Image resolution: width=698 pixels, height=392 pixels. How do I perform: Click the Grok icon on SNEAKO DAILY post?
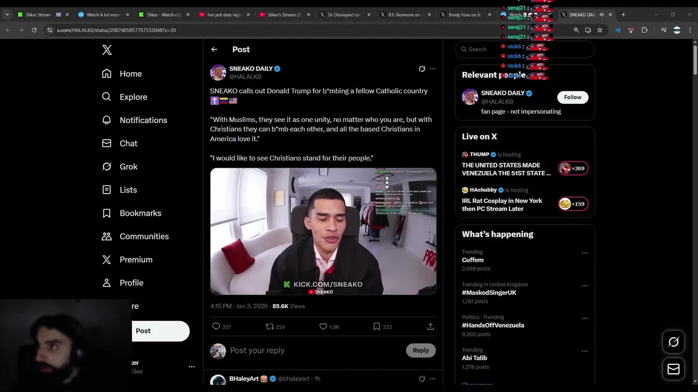click(422, 69)
